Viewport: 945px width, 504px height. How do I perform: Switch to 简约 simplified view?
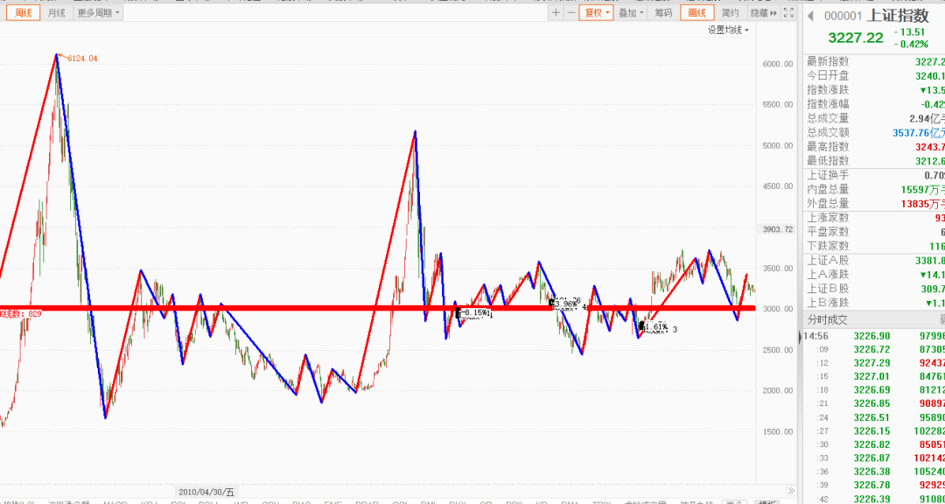click(730, 13)
